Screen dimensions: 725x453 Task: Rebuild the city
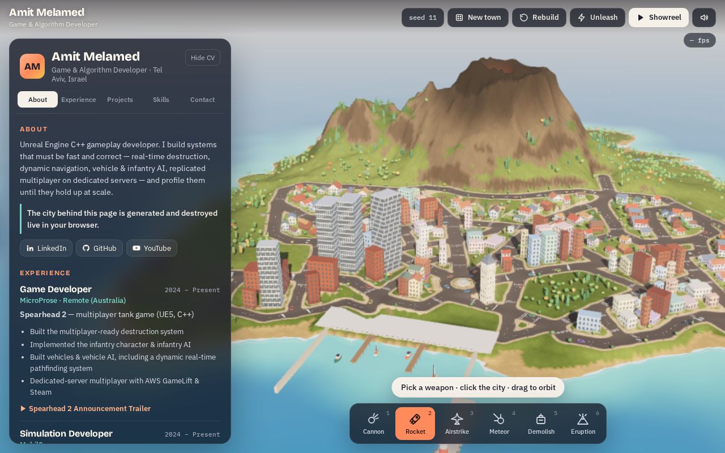[x=539, y=18]
